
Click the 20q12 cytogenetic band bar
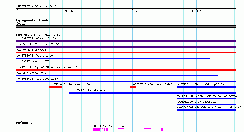click(126, 27)
